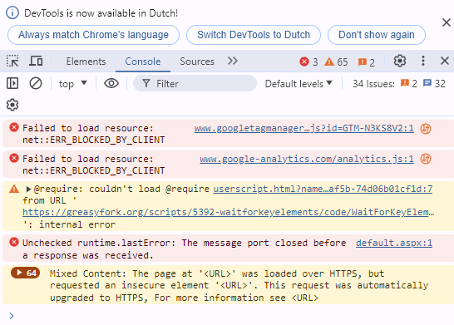Click 'a response was received.' text

coord(88,255)
